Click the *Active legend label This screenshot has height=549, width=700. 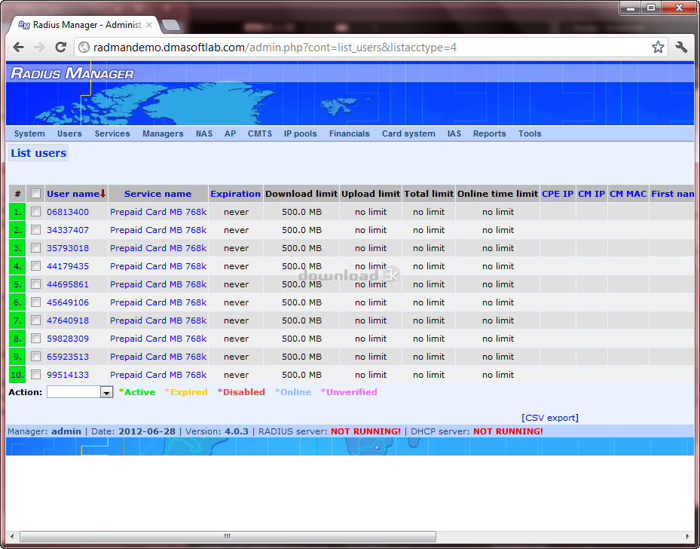[137, 392]
